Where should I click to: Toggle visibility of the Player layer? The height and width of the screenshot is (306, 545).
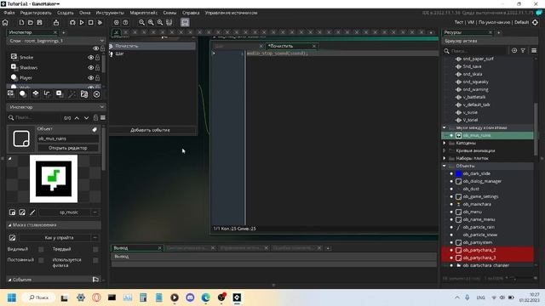[x=91, y=78]
